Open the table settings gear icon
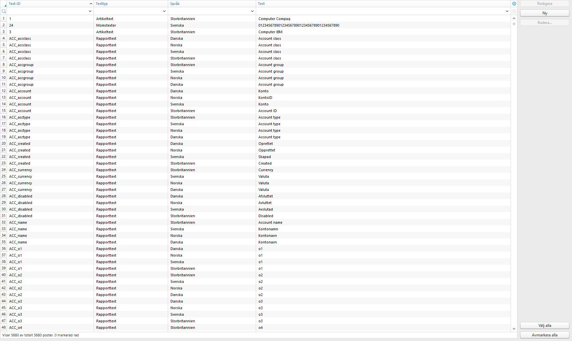 pos(514,4)
